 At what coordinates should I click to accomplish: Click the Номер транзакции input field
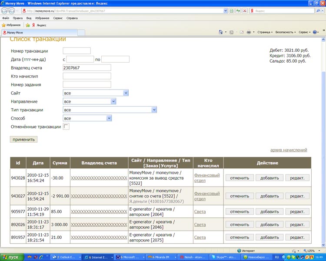click(77, 51)
